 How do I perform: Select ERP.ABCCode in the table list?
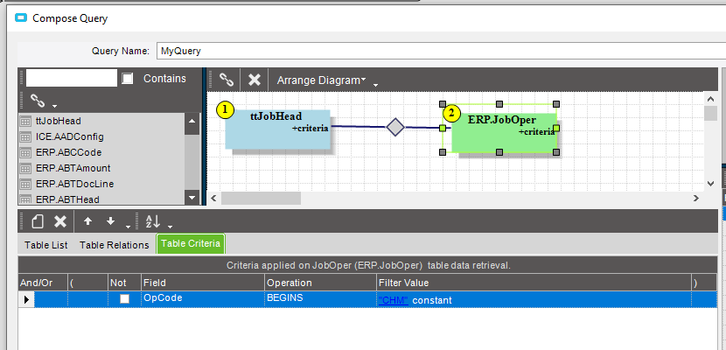point(68,152)
